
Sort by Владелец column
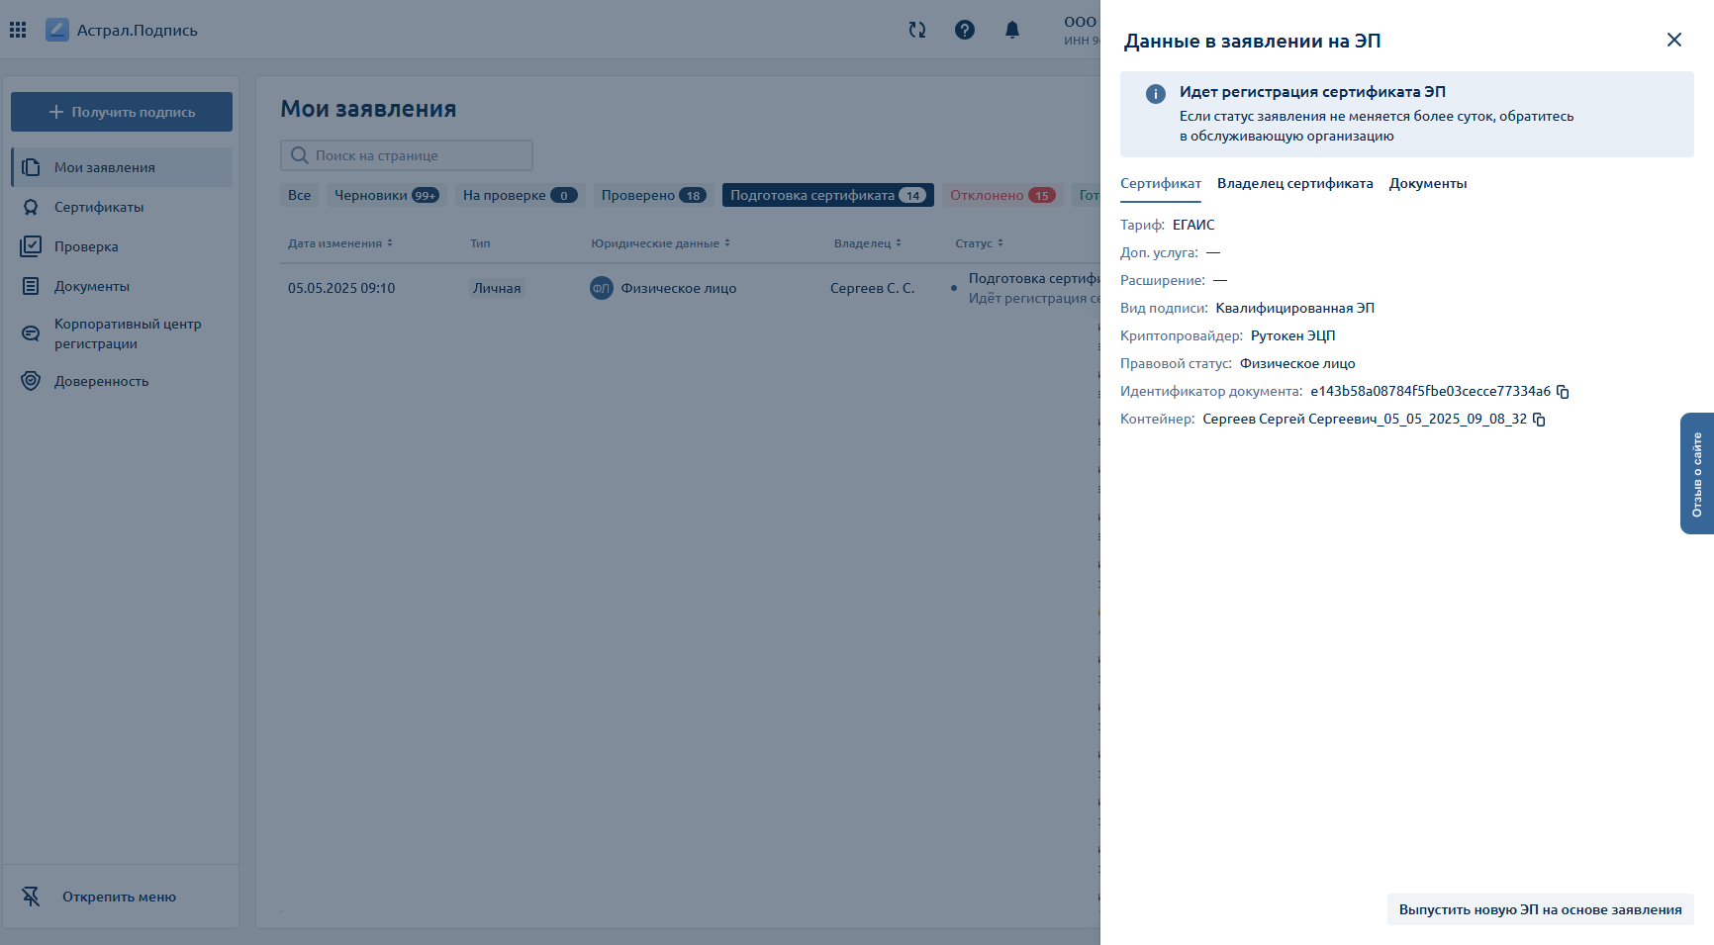pos(867,243)
